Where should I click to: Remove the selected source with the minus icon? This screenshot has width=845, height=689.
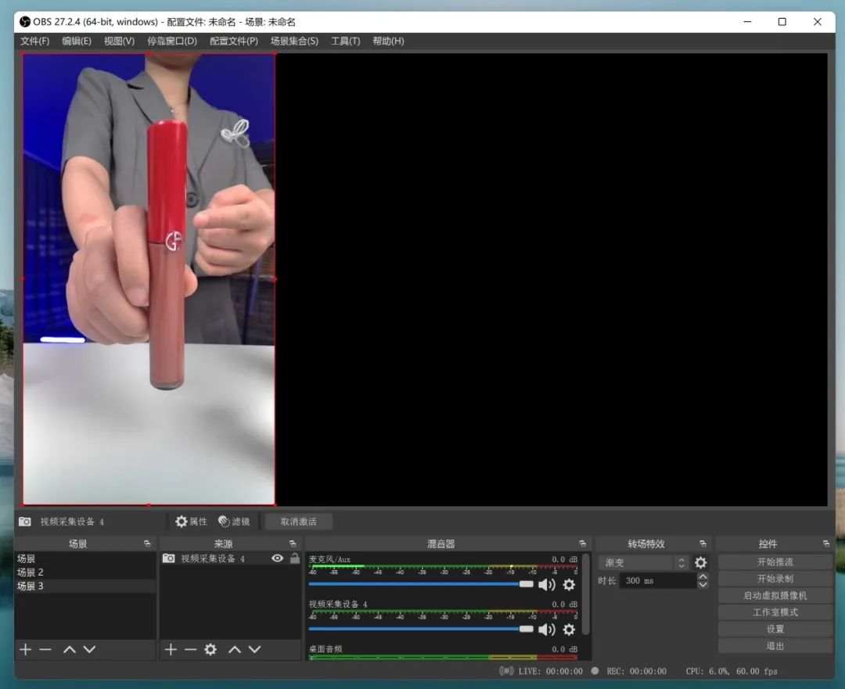[x=190, y=650]
